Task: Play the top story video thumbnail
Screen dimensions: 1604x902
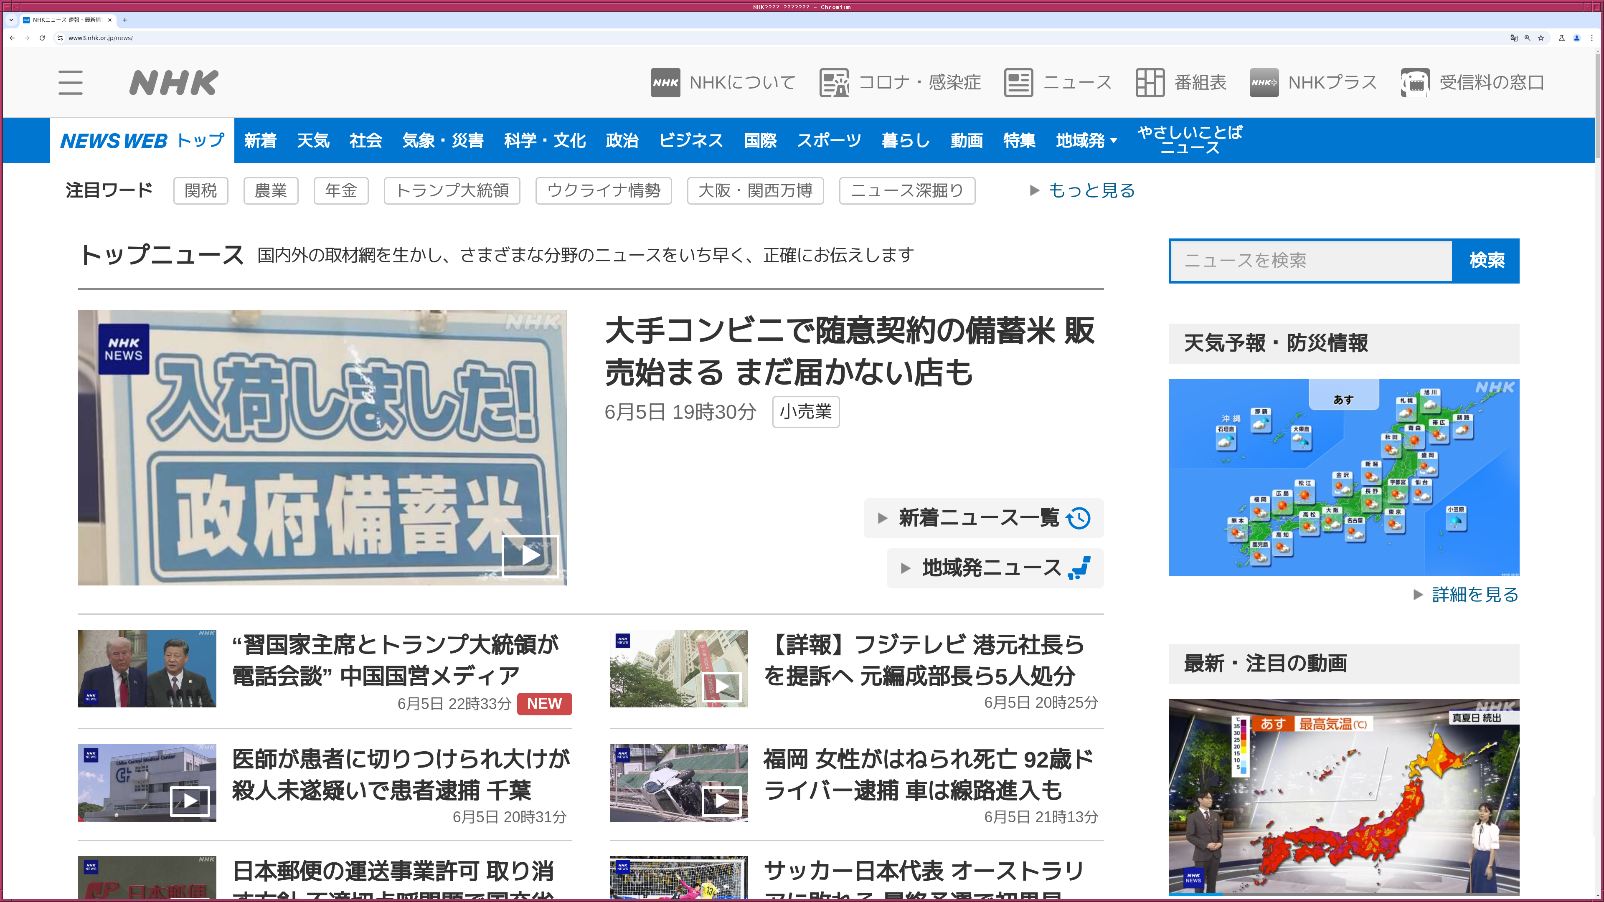Action: pos(530,555)
